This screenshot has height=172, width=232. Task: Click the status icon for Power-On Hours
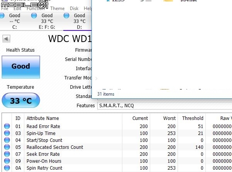tap(7, 161)
